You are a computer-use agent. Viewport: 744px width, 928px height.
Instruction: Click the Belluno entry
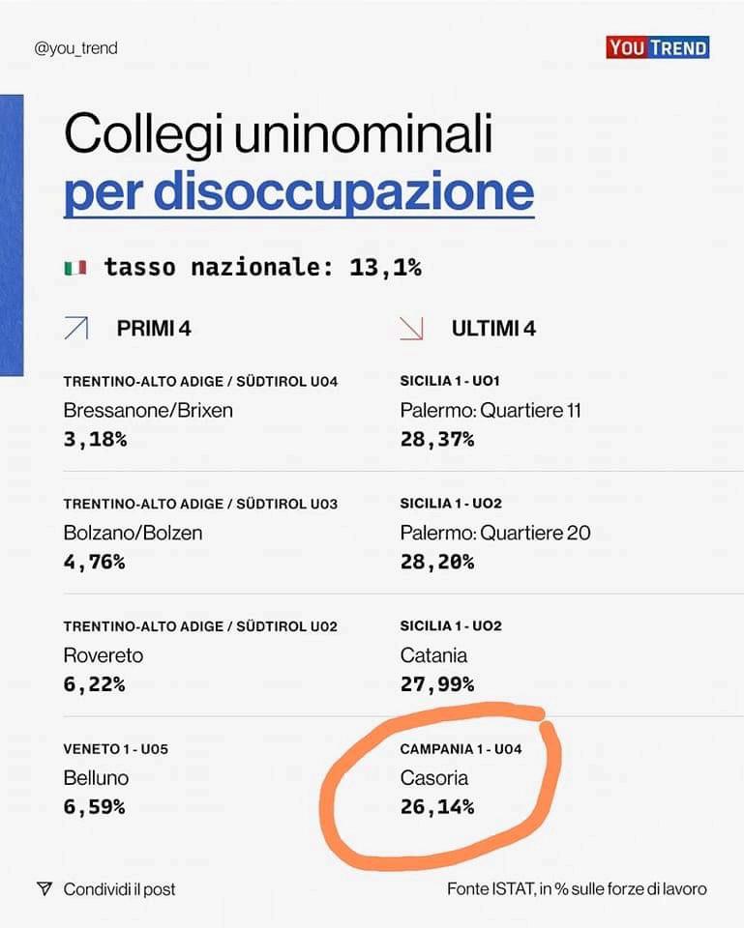[x=96, y=777]
